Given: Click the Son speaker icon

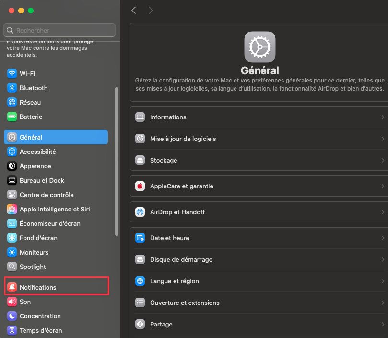Looking at the screenshot, I should point(12,302).
